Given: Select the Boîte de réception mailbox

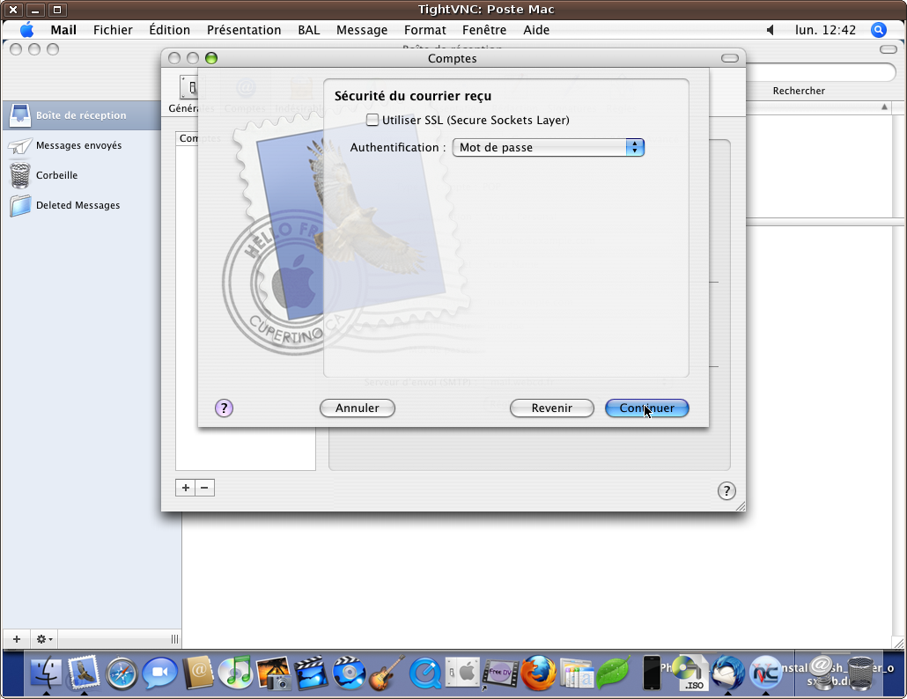Looking at the screenshot, I should tap(81, 115).
